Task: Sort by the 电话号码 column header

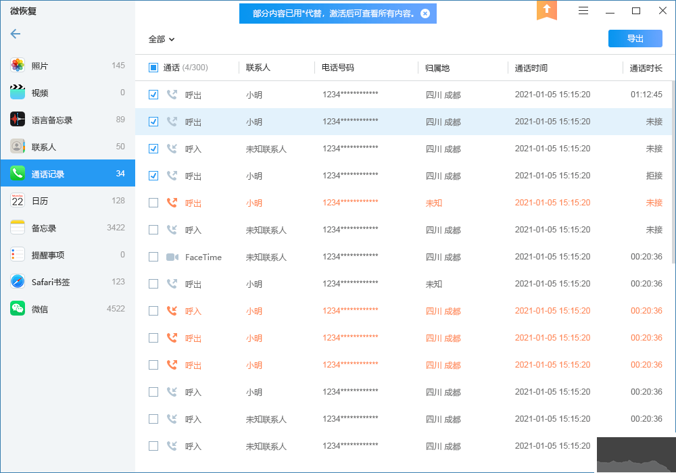Action: point(337,68)
